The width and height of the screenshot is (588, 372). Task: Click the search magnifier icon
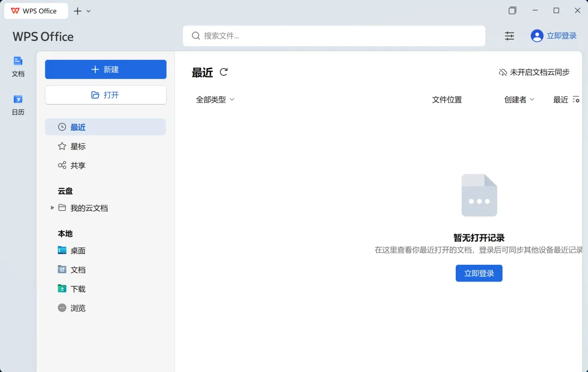196,35
